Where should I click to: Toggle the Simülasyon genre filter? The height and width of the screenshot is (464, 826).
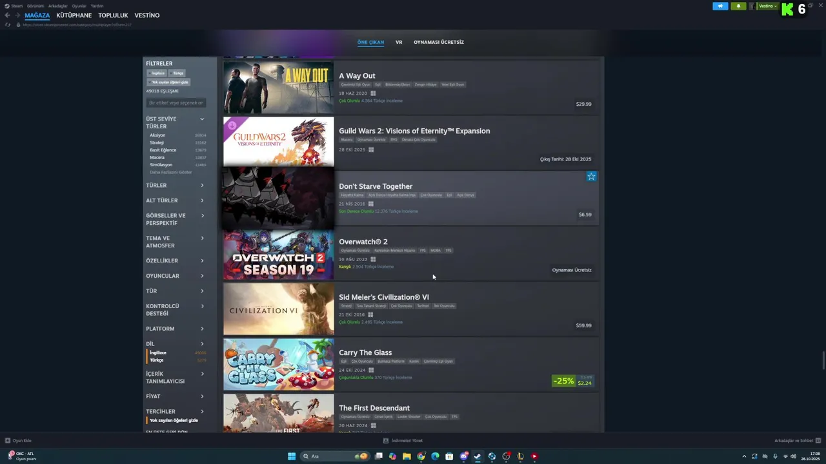point(177,165)
